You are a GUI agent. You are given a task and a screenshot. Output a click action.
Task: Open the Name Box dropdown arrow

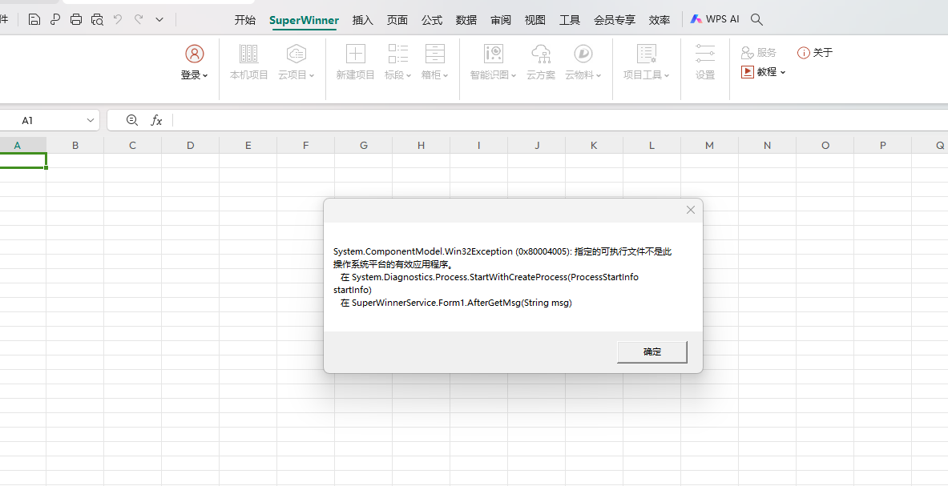click(x=90, y=120)
